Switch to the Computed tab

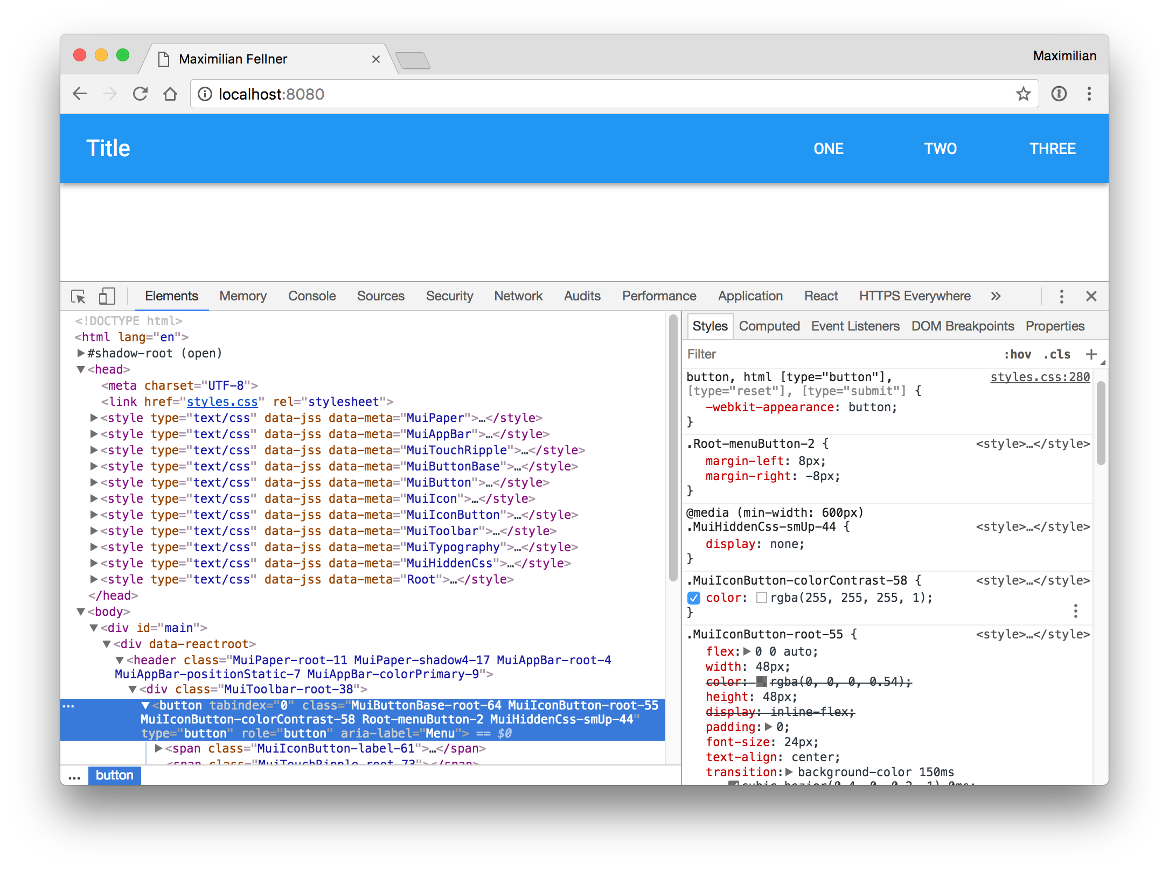[769, 326]
